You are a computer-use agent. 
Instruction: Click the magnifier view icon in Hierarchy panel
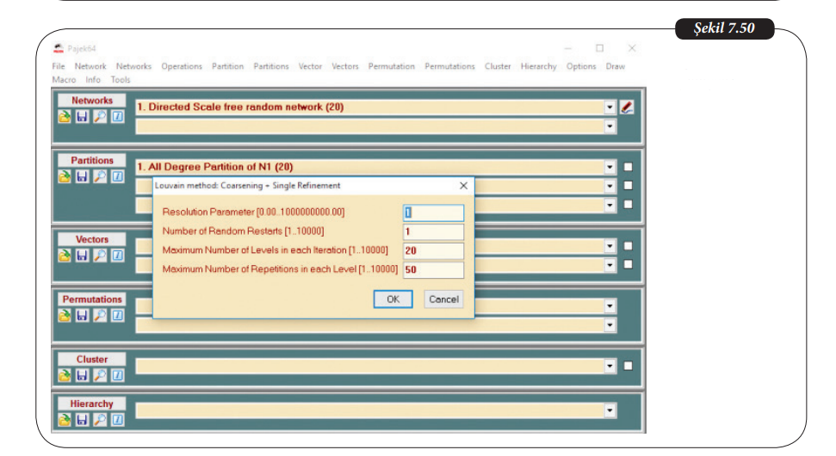click(100, 420)
